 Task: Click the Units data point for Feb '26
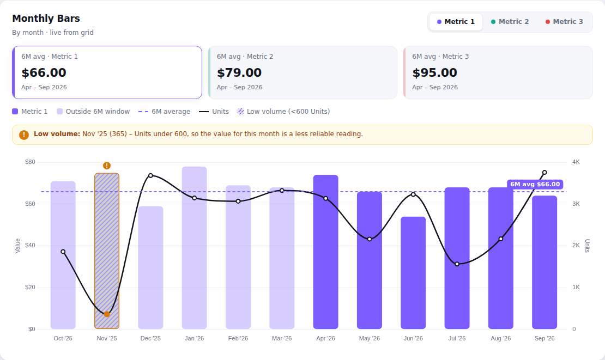tap(238, 201)
